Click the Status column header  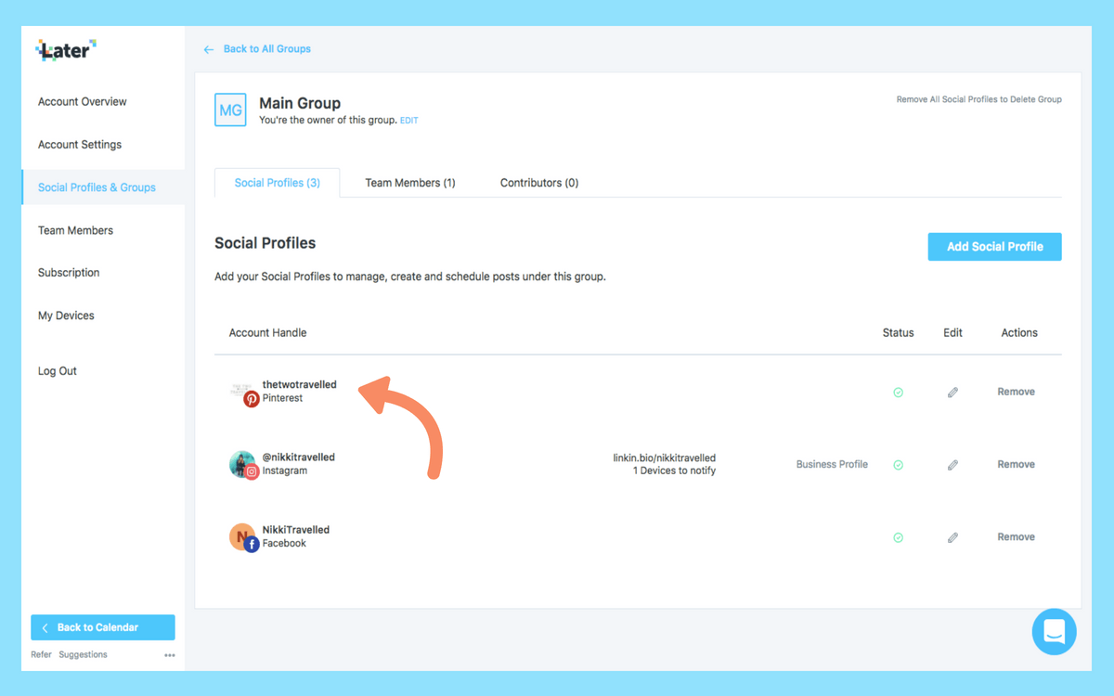[x=898, y=332]
